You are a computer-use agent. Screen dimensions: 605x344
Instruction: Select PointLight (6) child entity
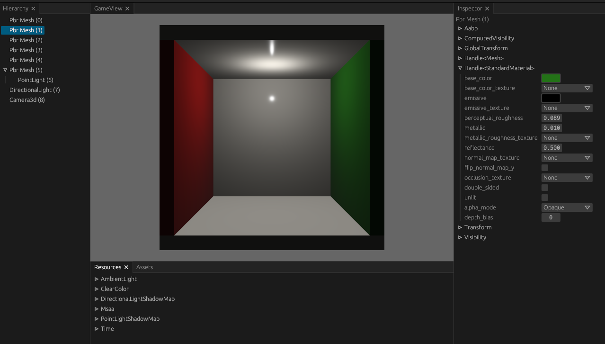tap(36, 80)
